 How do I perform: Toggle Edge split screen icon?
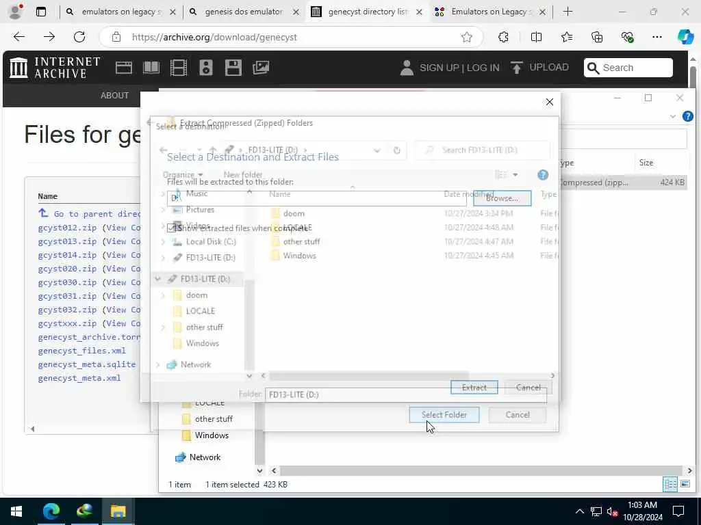click(536, 37)
